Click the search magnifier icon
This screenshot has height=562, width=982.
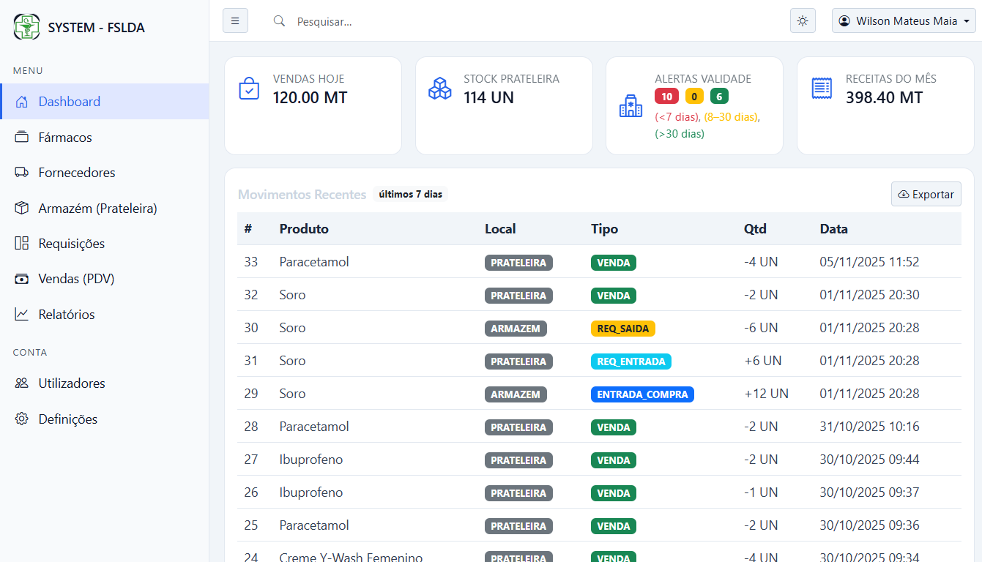click(279, 21)
